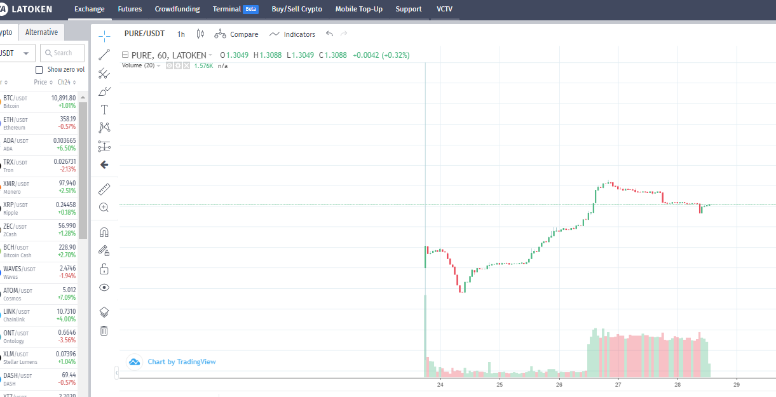
Task: Click the LATOKEN logo
Action: [x=26, y=9]
